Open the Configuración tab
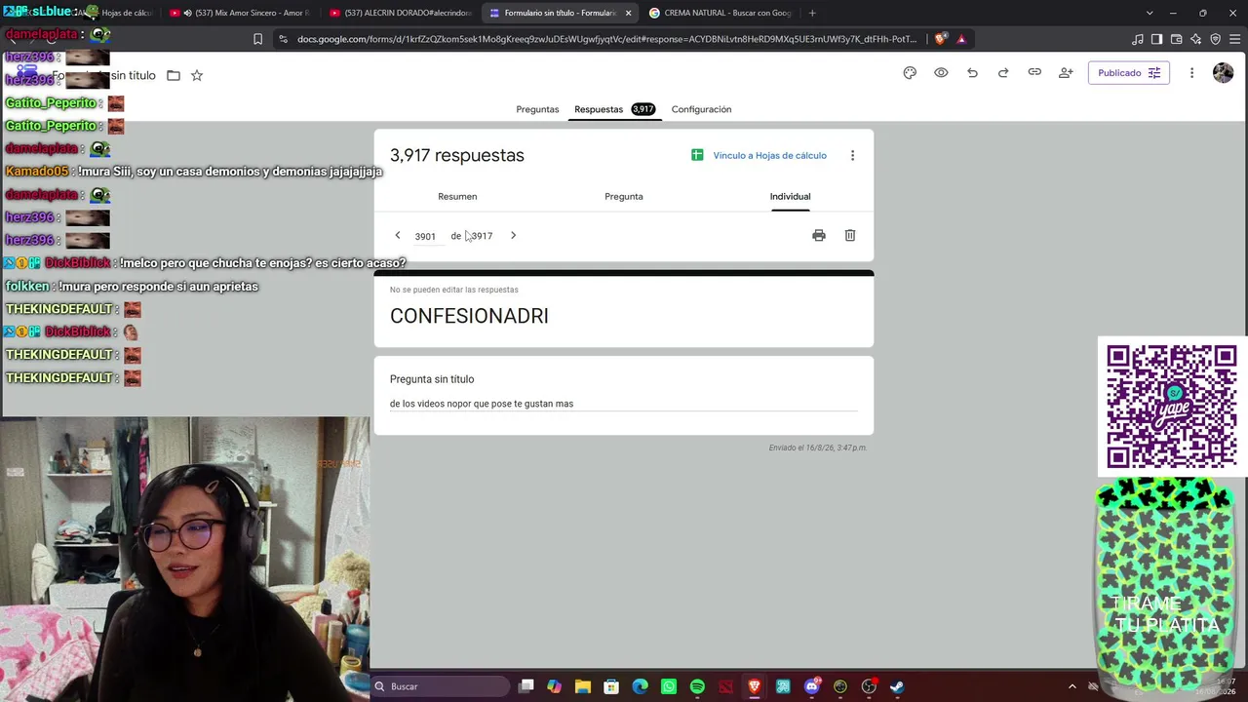 click(701, 109)
